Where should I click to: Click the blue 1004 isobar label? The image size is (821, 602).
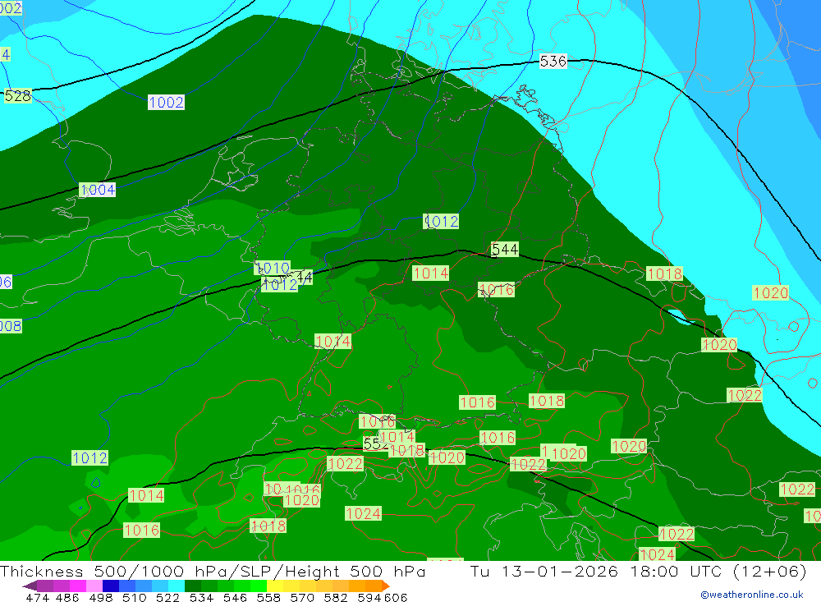(98, 190)
